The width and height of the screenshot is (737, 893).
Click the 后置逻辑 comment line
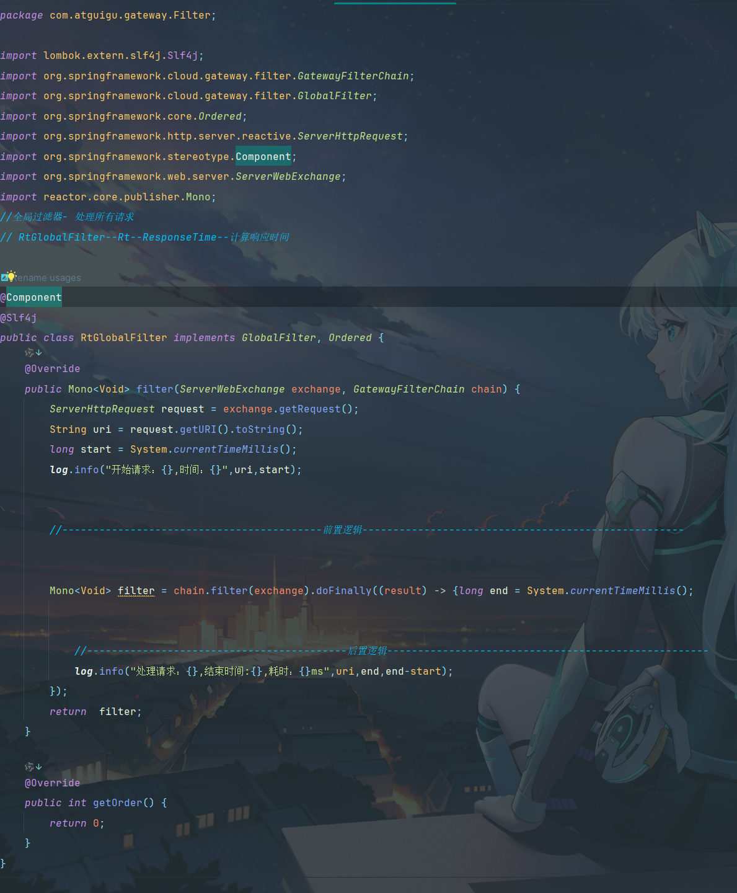pyautogui.click(x=391, y=651)
